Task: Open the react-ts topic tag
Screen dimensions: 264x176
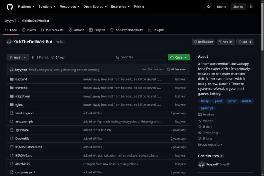Action: click(247, 101)
